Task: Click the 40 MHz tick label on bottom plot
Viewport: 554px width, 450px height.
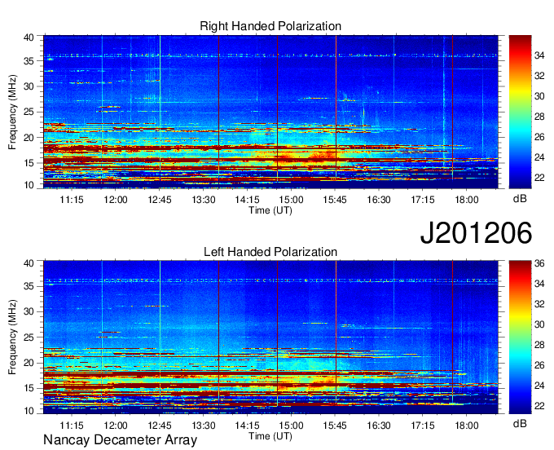Action: (x=29, y=263)
